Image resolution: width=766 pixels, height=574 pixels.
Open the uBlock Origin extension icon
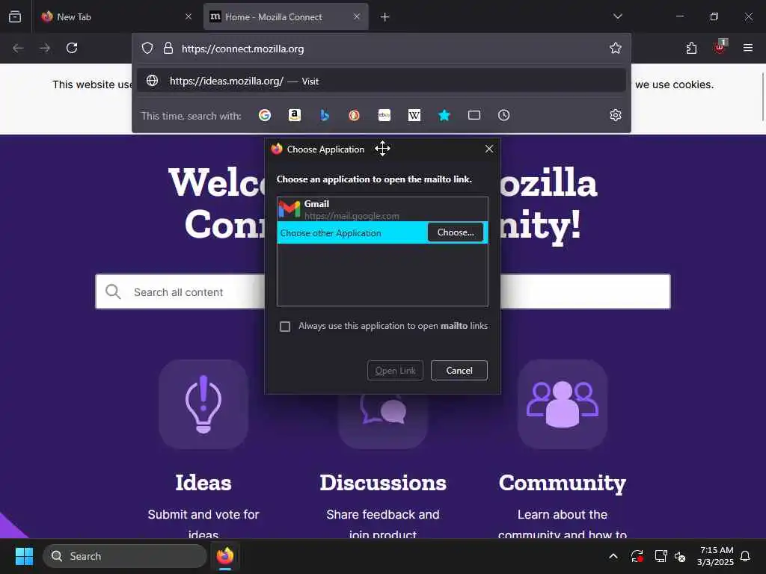tap(720, 47)
